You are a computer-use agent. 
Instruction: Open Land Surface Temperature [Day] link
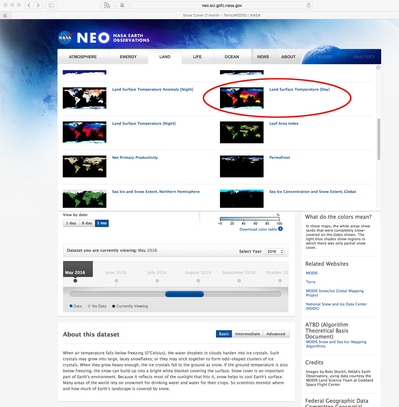tap(299, 89)
